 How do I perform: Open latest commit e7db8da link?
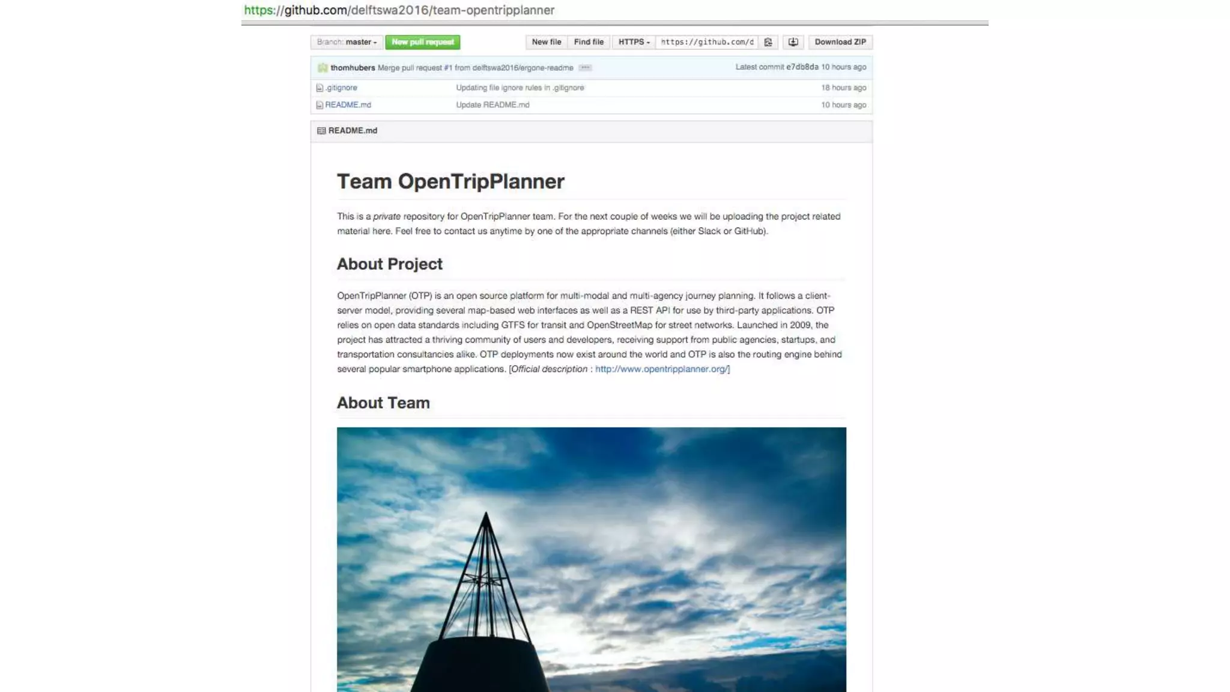(802, 67)
